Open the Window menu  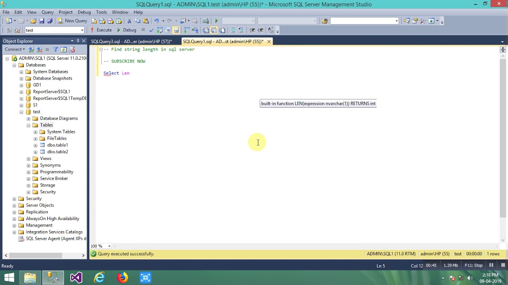point(120,12)
